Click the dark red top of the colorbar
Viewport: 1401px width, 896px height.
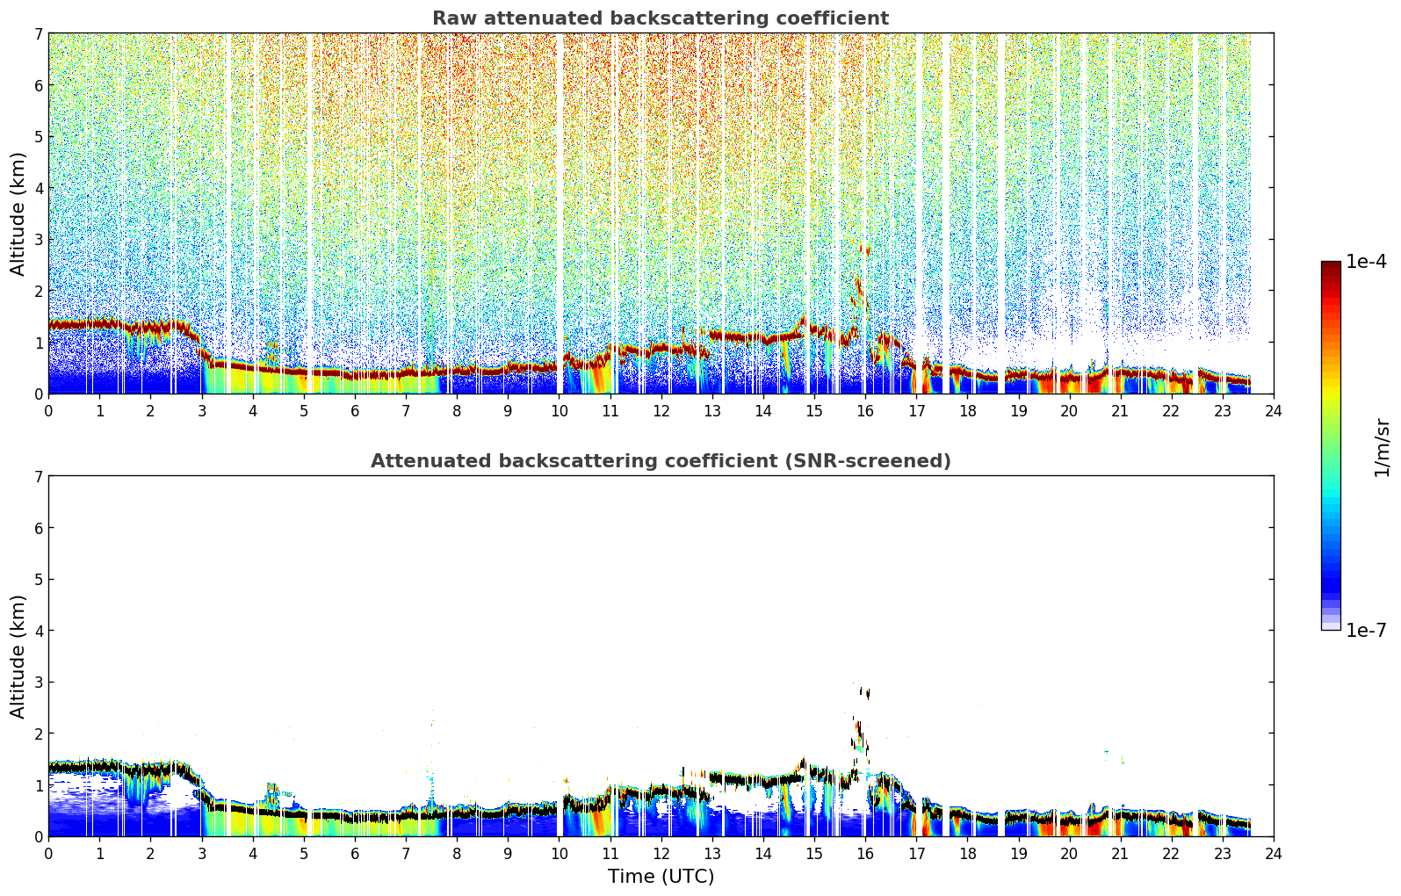[1331, 268]
